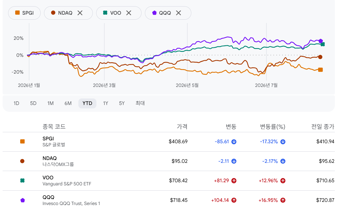Click the previous close $410.94
This screenshot has height=210, width=337.
(325, 142)
